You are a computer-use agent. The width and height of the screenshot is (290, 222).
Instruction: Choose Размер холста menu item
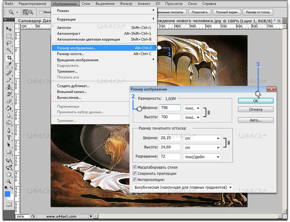pos(104,54)
